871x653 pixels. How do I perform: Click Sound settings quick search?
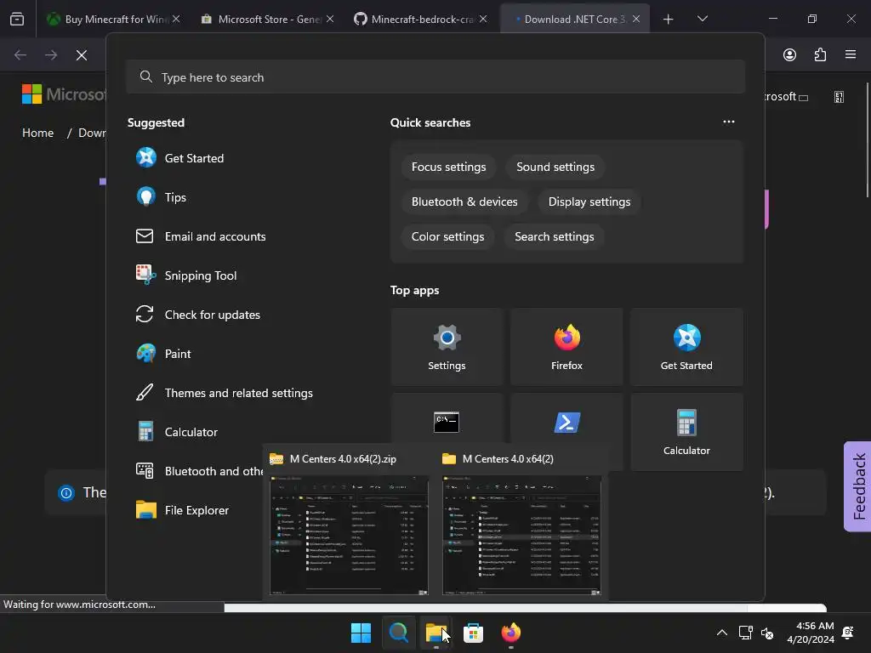pyautogui.click(x=555, y=168)
